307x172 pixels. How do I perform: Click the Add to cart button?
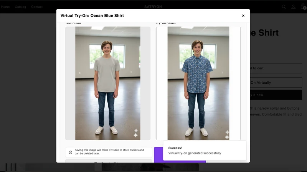point(276,68)
